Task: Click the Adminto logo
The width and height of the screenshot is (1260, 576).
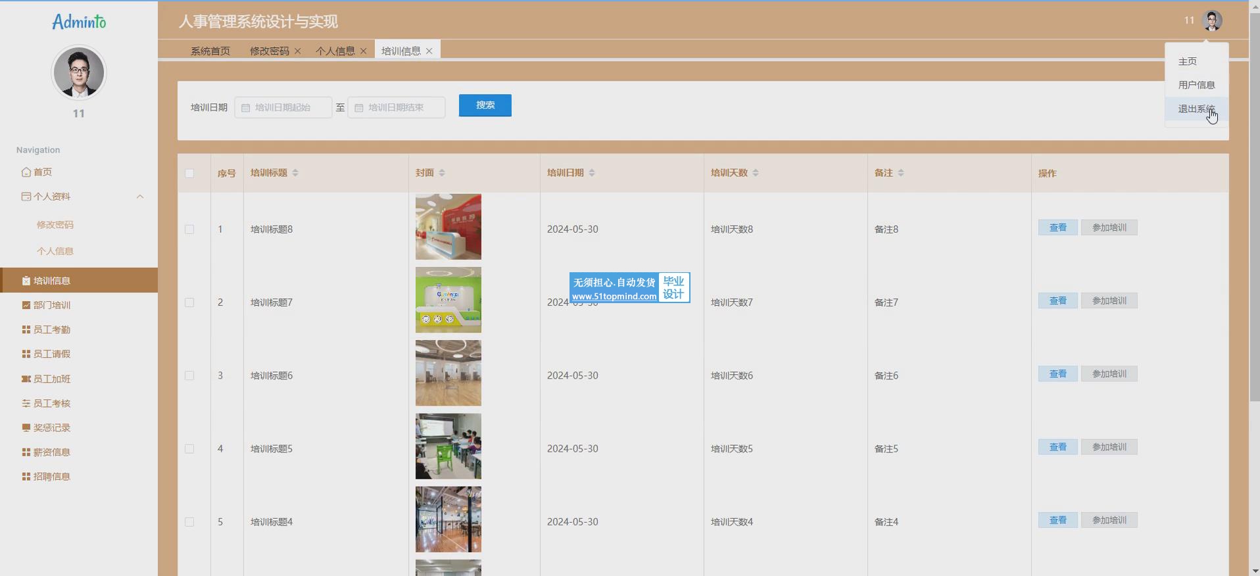Action: point(79,22)
